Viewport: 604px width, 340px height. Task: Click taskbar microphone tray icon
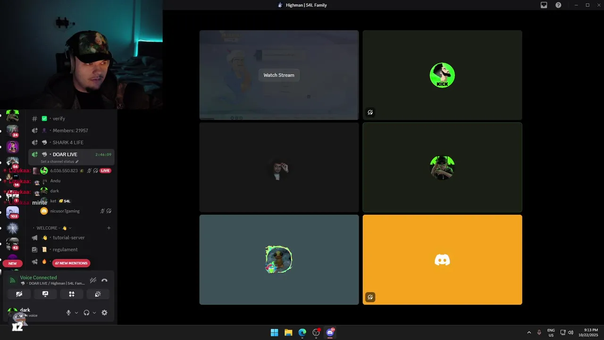[x=539, y=332]
